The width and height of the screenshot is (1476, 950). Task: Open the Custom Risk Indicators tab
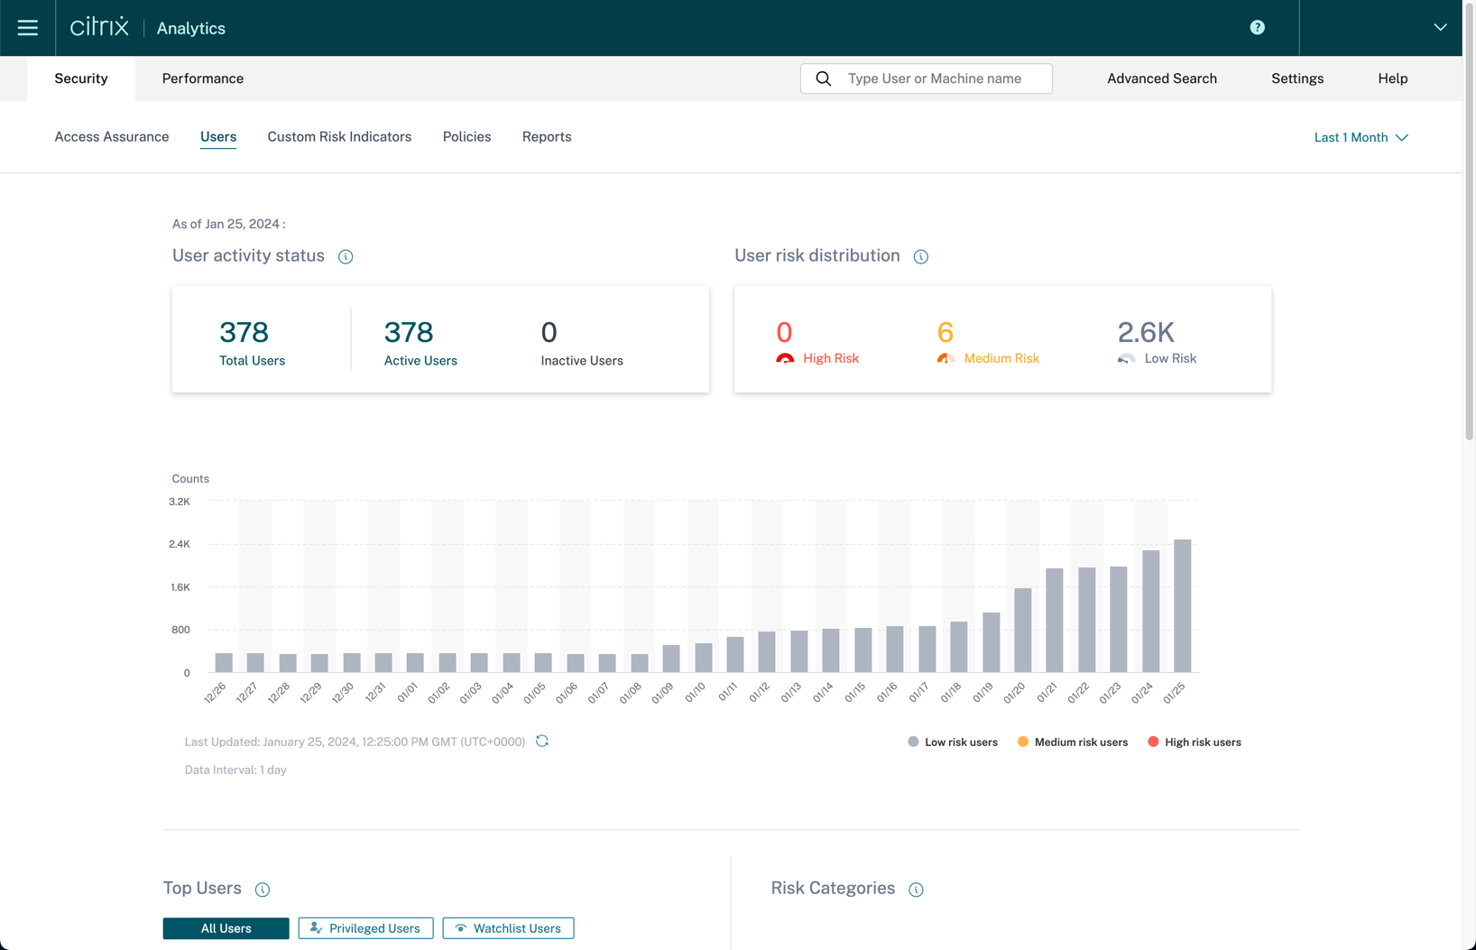click(339, 137)
